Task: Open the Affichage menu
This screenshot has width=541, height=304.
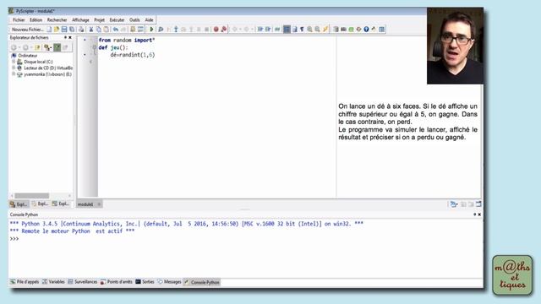Action: pos(80,20)
